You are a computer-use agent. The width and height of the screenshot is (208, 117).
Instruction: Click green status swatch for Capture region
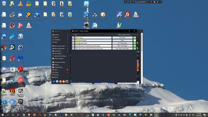pyautogui.click(x=135, y=38)
